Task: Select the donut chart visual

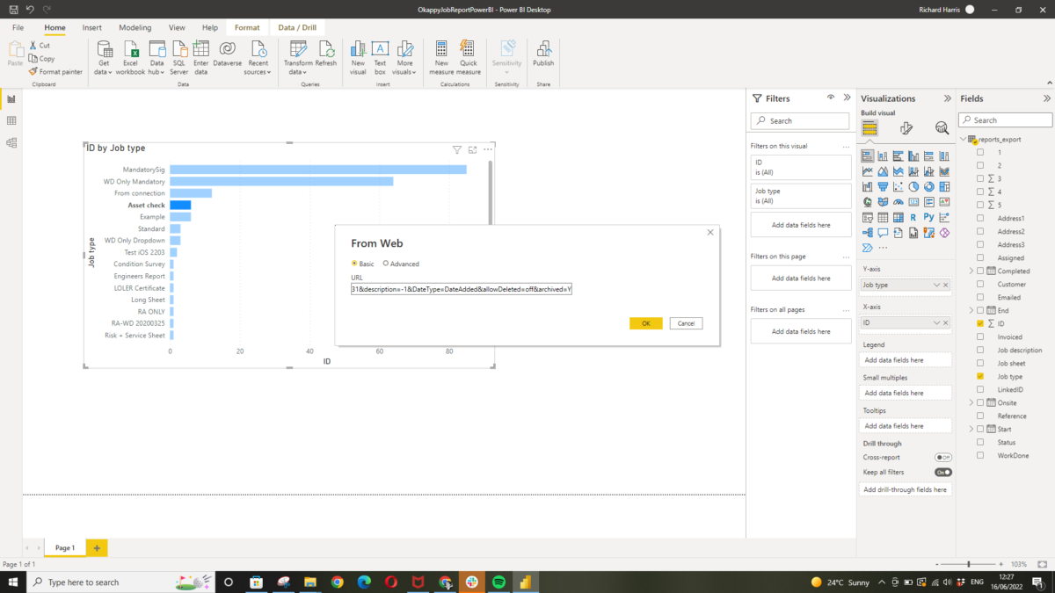Action: 928,186
